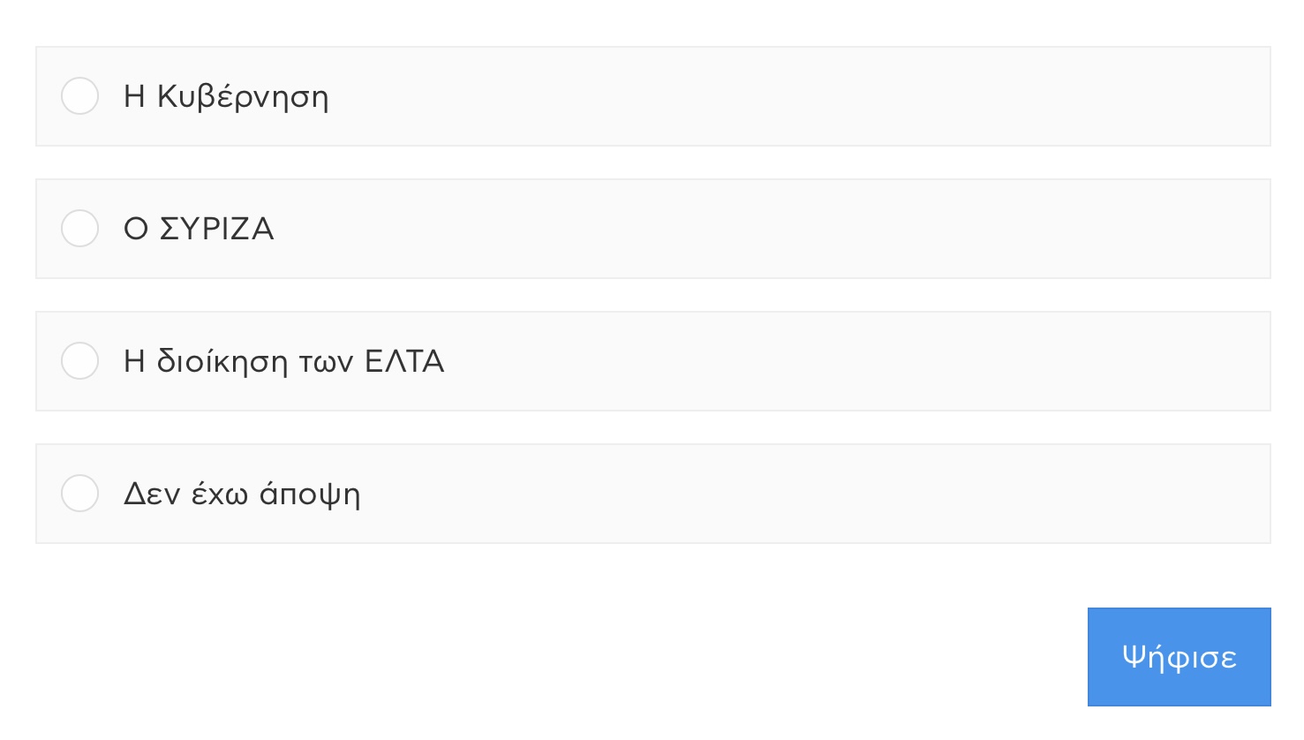
Task: Click empty area of the "Η Κυβέρνηση" row
Action: click(x=795, y=97)
